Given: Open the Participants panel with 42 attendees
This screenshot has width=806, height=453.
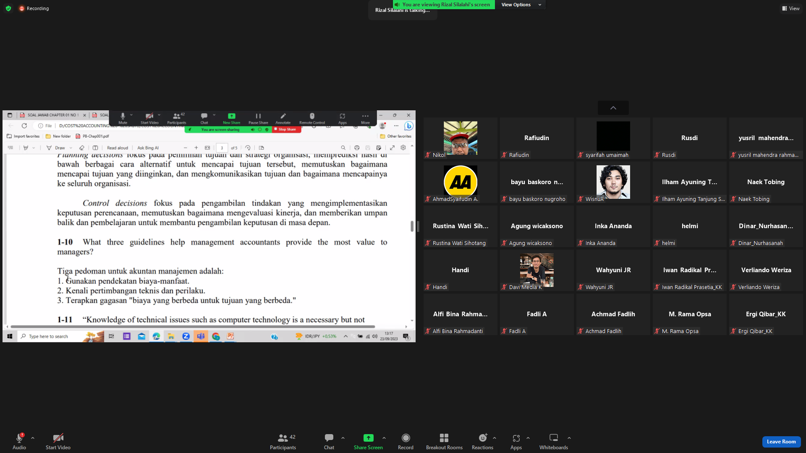Looking at the screenshot, I should (x=283, y=441).
